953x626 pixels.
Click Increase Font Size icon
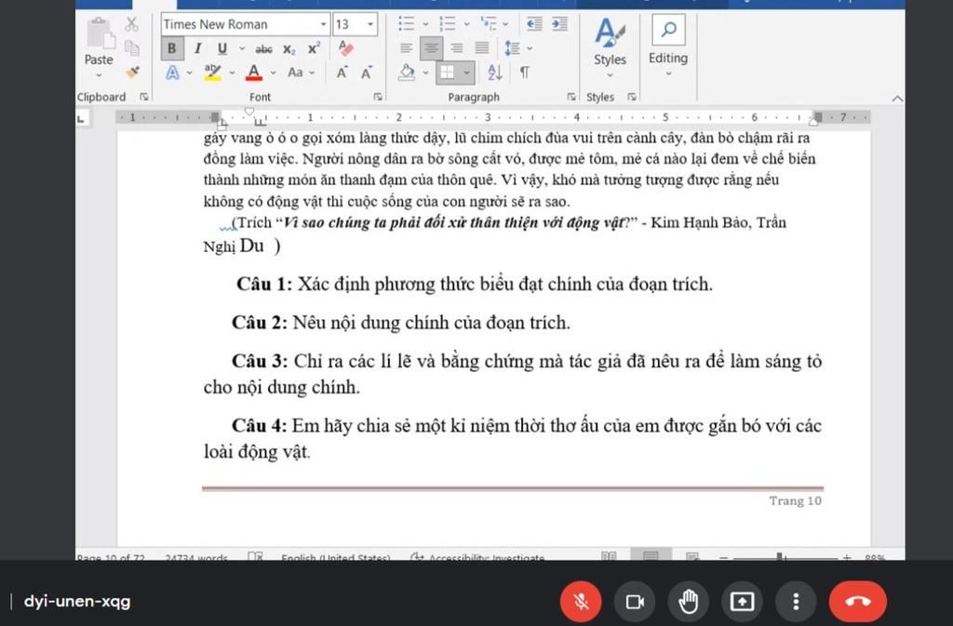click(x=342, y=73)
